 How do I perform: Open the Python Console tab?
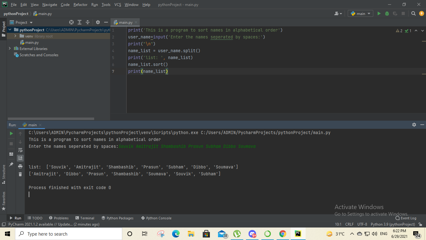click(156, 218)
